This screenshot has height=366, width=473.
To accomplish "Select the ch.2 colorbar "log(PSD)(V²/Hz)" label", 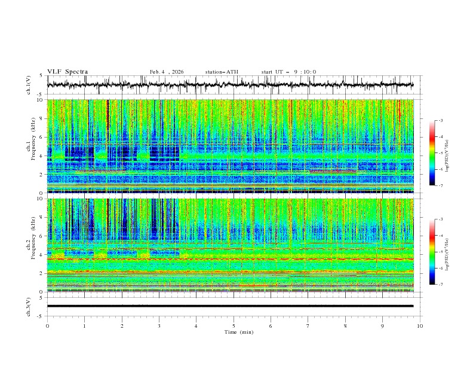I will (447, 255).
